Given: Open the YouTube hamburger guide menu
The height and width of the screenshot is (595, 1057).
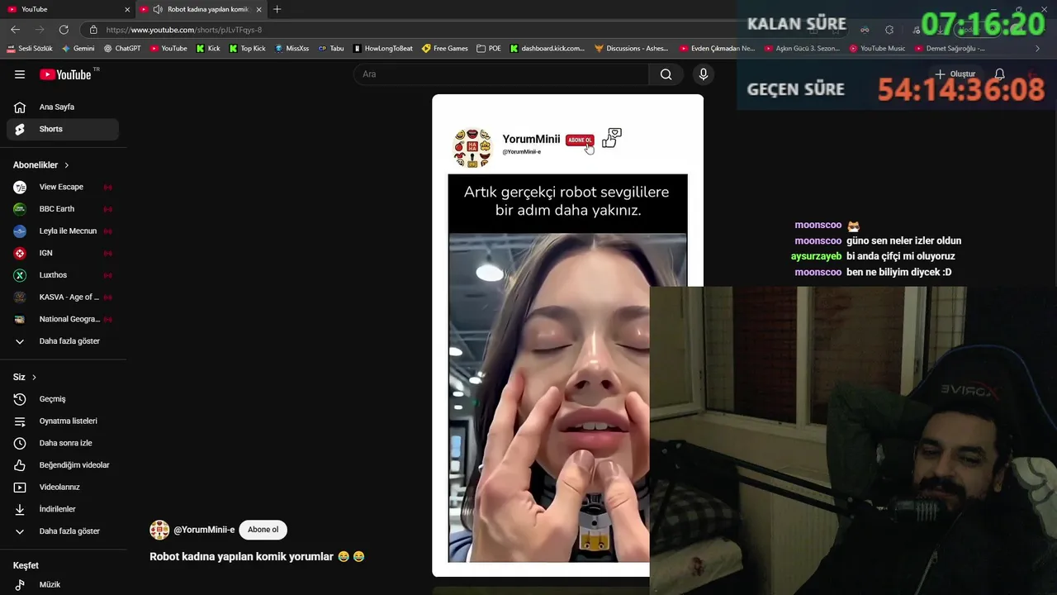Looking at the screenshot, I should point(20,74).
